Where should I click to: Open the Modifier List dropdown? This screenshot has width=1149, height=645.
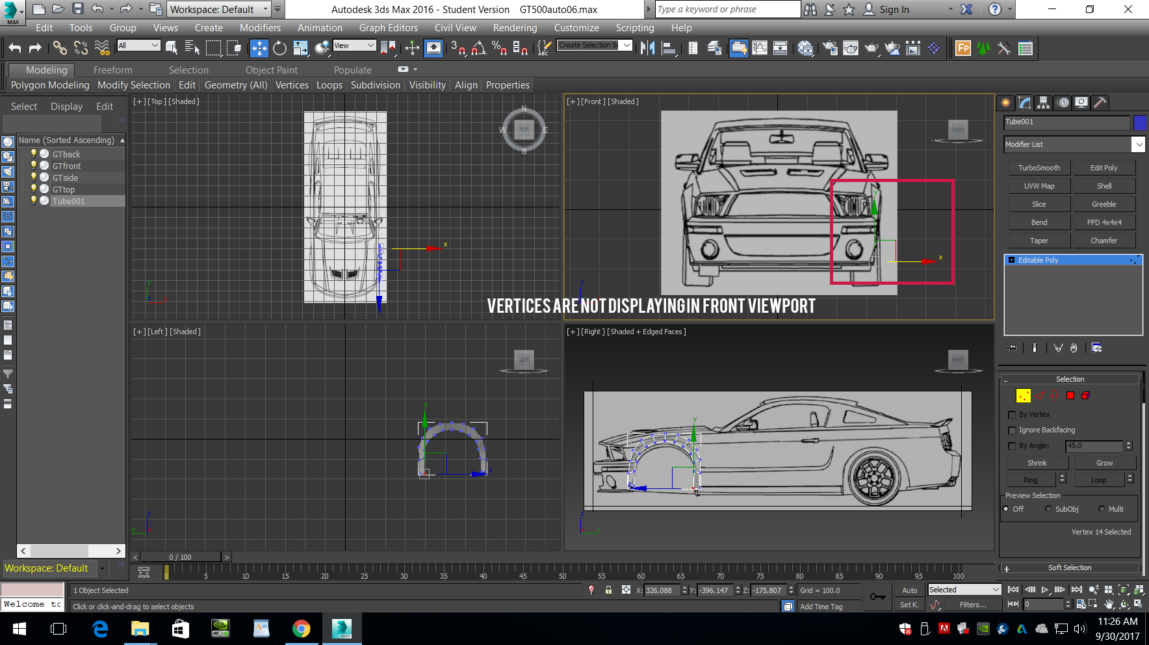point(1074,144)
